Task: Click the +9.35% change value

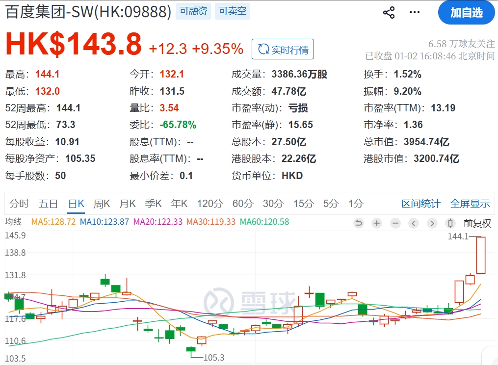Action: click(x=217, y=49)
